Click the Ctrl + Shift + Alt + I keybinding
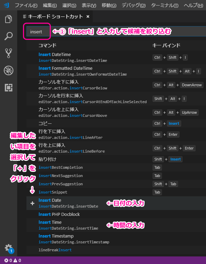The height and width of the screenshot is (264, 206). [x=177, y=71]
